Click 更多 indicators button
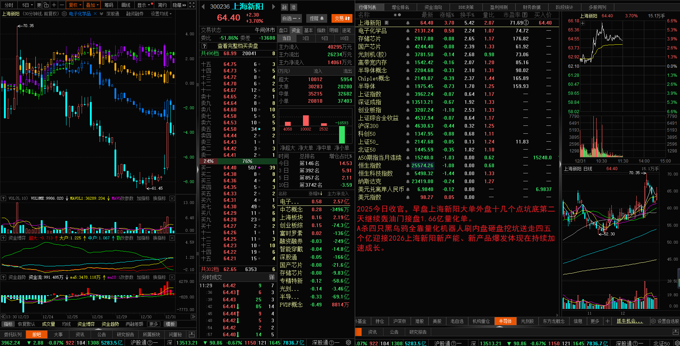680x346 pixels. [x=153, y=324]
